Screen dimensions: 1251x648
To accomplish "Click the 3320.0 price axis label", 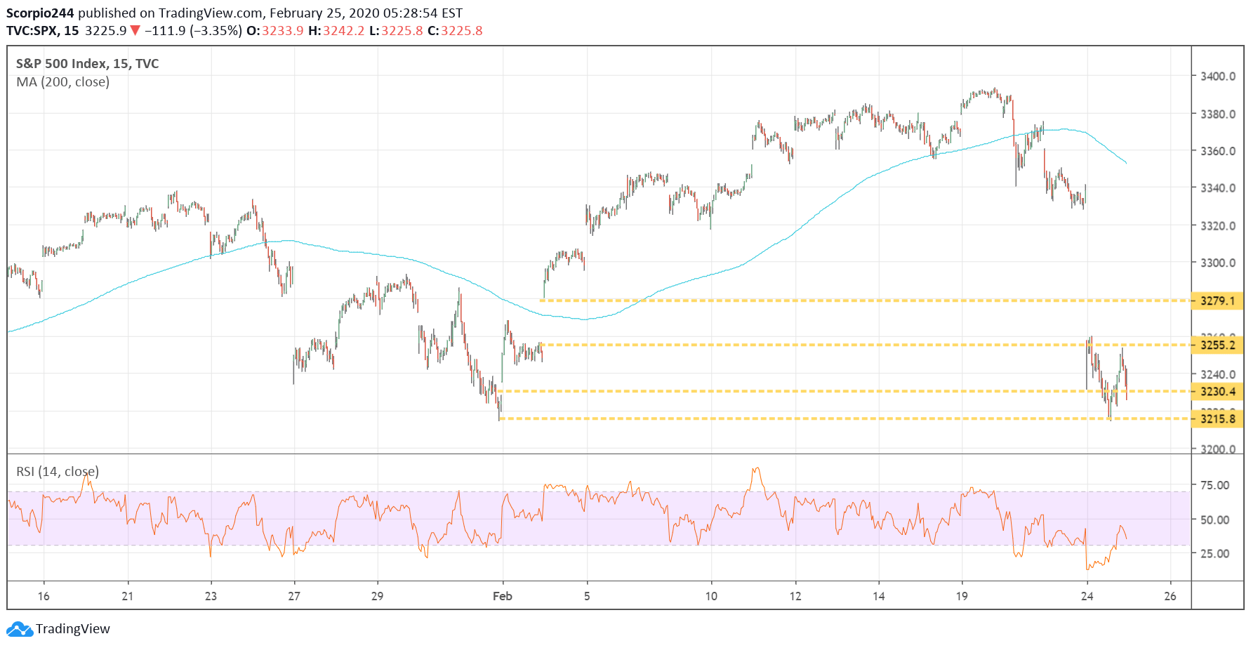I will [x=1218, y=226].
